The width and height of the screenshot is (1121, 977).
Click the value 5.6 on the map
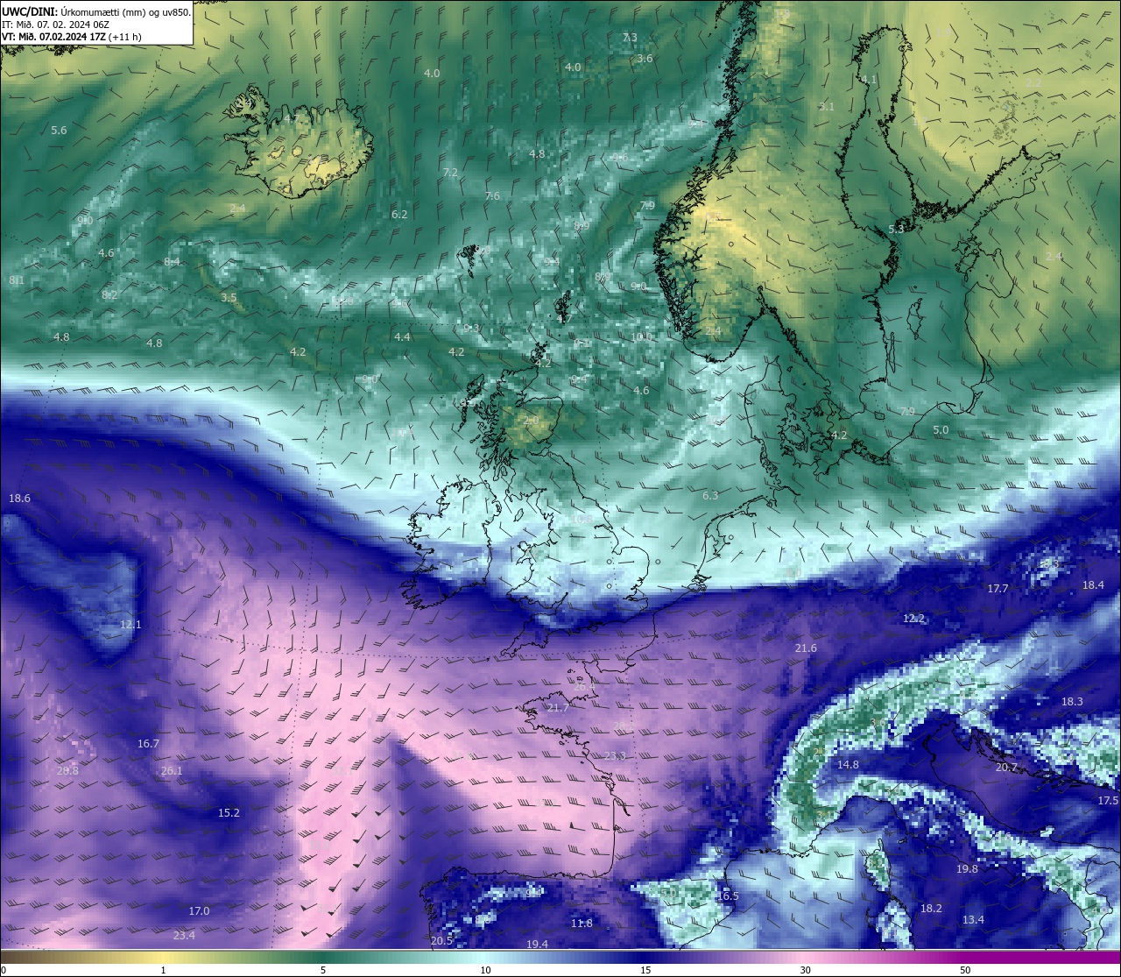[59, 131]
